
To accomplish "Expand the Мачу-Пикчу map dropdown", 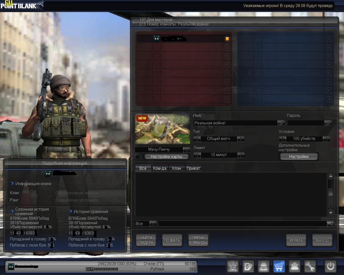I will pyautogui.click(x=187, y=150).
